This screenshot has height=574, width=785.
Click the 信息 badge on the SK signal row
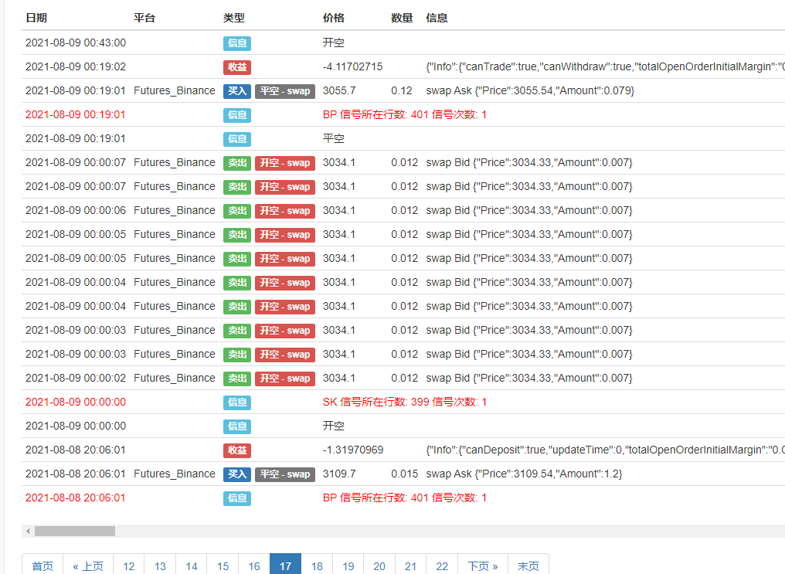point(237,402)
